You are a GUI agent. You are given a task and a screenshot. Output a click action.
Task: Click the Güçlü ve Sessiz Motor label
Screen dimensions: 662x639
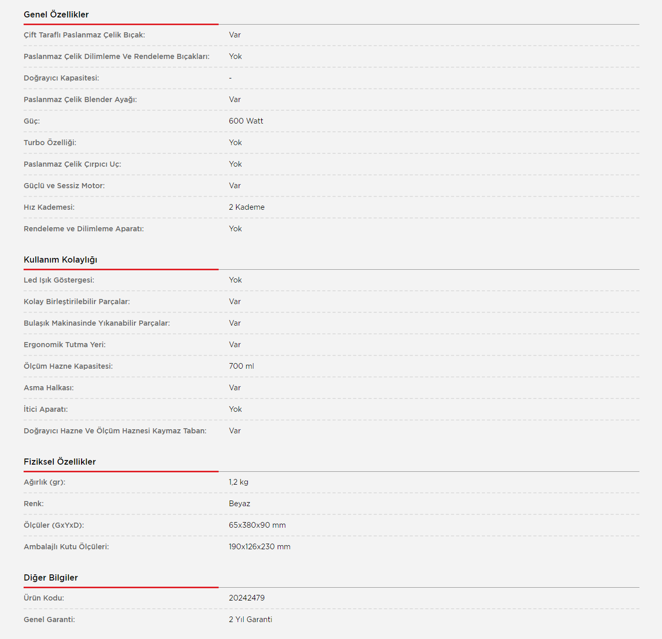[x=64, y=186]
